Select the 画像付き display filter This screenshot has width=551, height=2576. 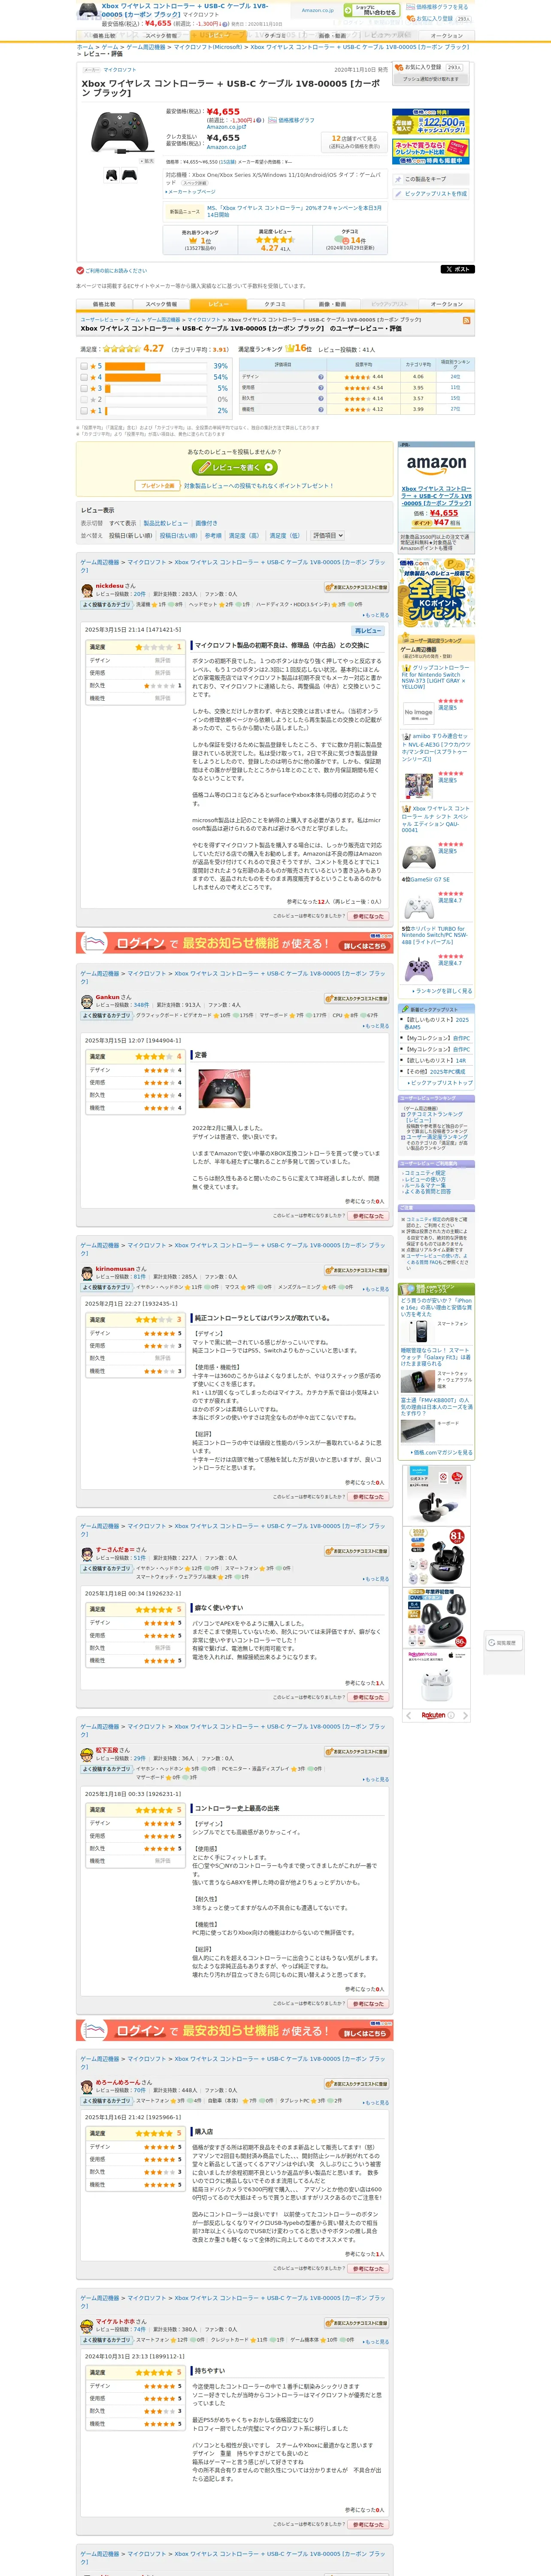[206, 523]
